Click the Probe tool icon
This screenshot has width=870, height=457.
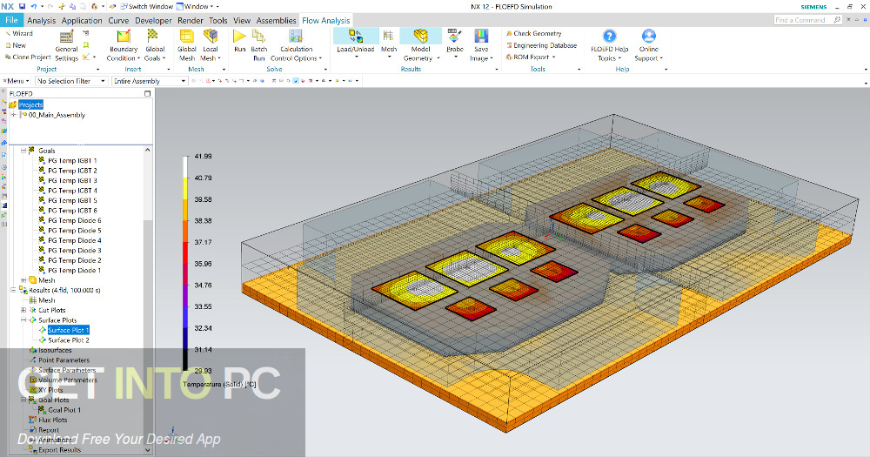tap(455, 37)
